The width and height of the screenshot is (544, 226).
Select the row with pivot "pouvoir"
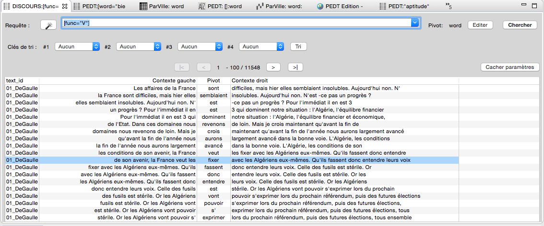pyautogui.click(x=232, y=203)
